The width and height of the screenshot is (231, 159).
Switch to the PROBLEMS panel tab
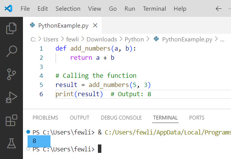pyautogui.click(x=46, y=118)
